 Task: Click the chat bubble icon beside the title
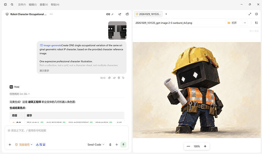[7, 14]
